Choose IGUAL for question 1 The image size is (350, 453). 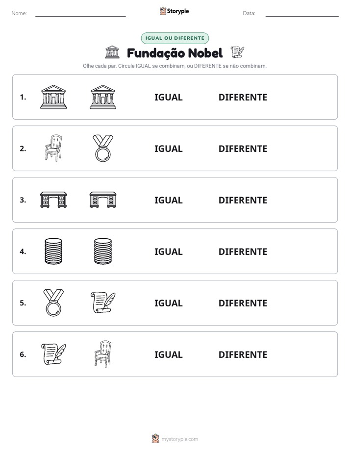pyautogui.click(x=168, y=98)
